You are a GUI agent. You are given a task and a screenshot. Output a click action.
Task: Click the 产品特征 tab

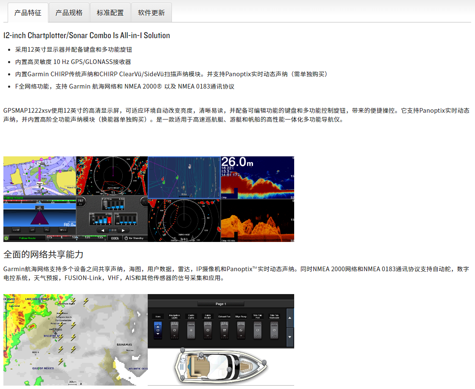(x=28, y=13)
